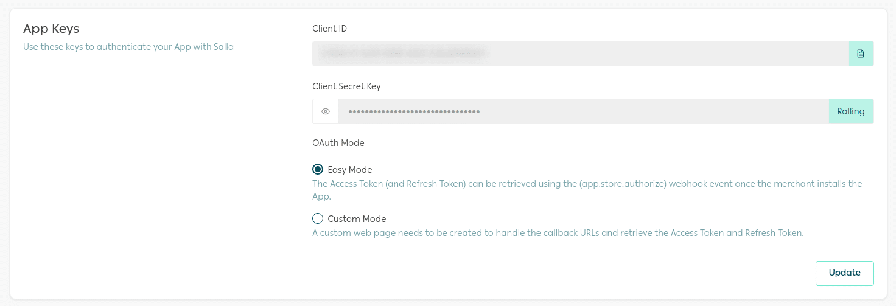Click the OAuth Mode section label
The image size is (896, 306).
point(338,143)
